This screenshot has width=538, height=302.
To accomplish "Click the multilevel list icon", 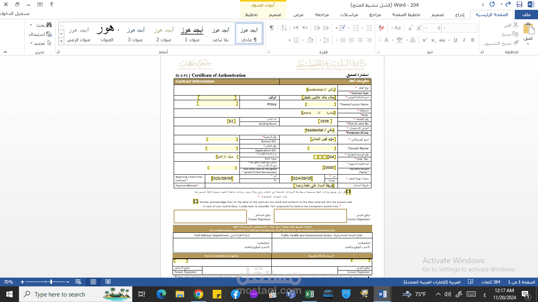I will [x=342, y=28].
